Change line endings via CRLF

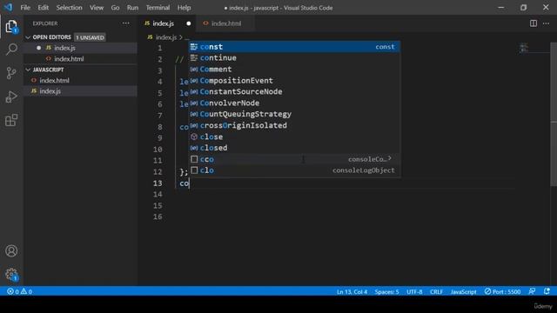pos(436,292)
